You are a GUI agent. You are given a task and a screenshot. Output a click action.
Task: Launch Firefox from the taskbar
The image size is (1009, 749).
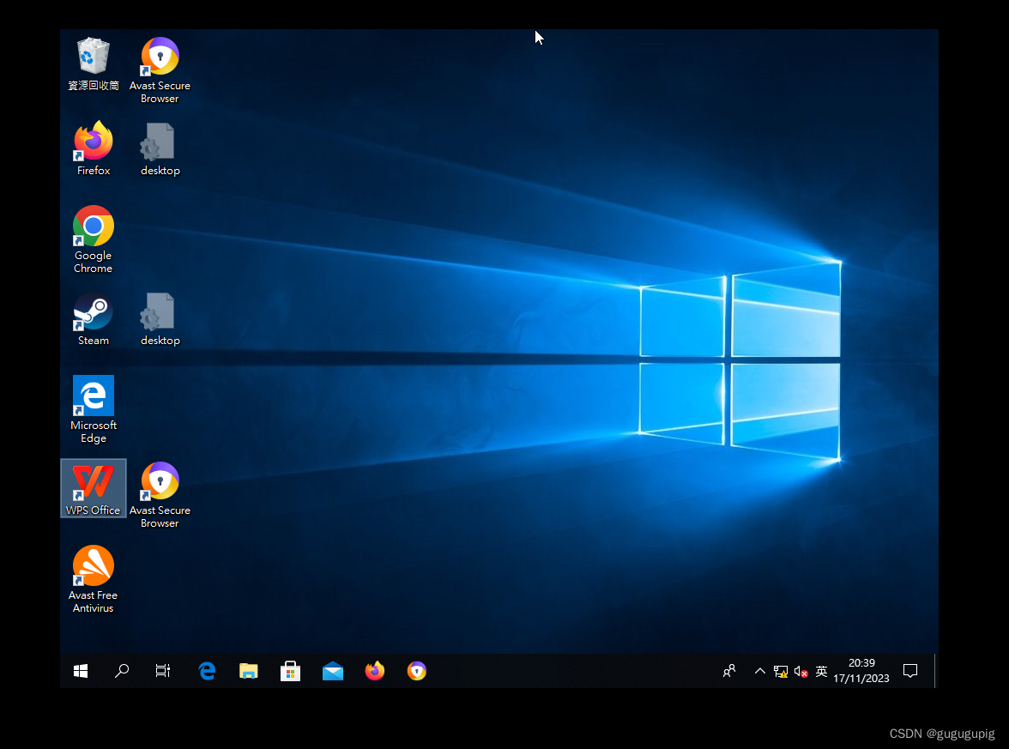tap(374, 671)
